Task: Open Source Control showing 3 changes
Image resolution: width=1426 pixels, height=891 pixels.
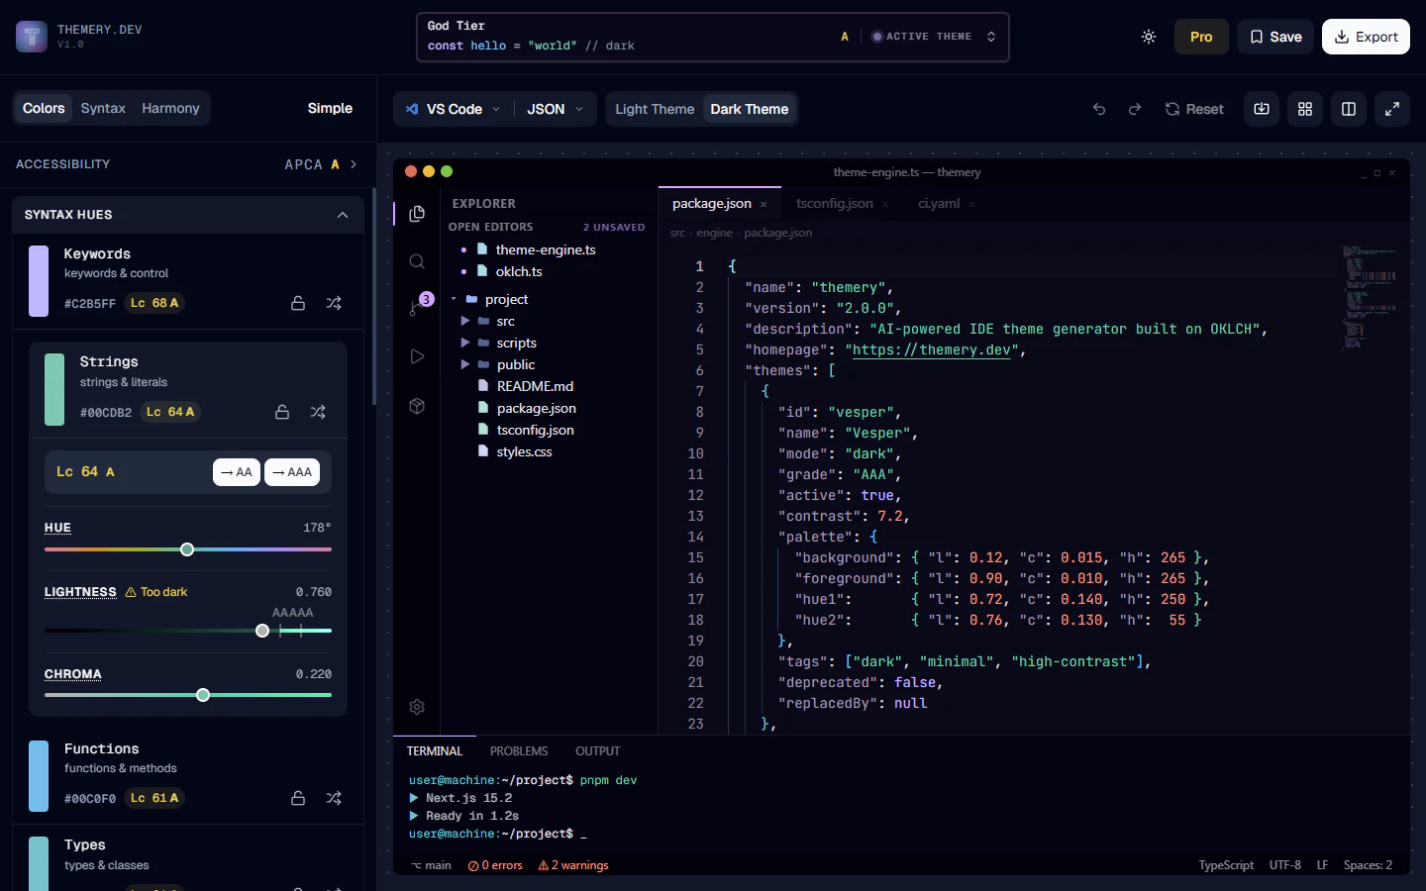Action: pos(417,308)
